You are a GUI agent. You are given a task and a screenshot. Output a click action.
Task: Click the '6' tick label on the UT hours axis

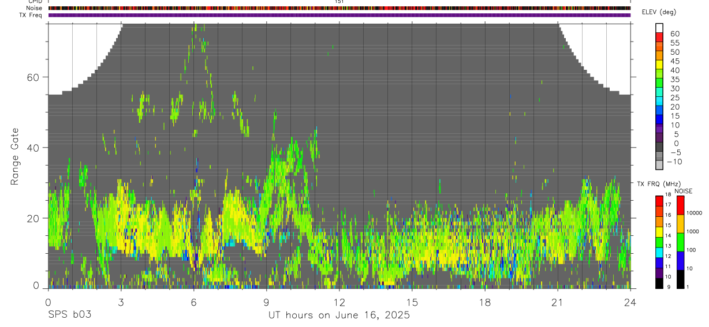[193, 302]
